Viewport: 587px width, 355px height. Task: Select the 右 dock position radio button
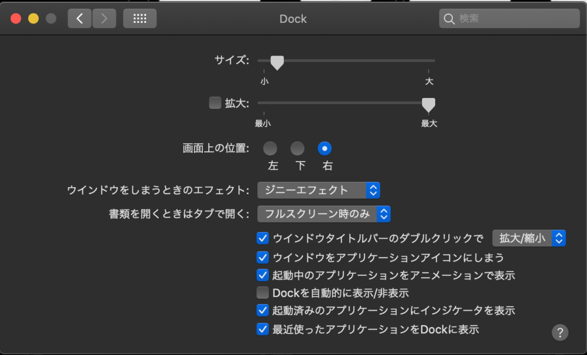(x=324, y=148)
